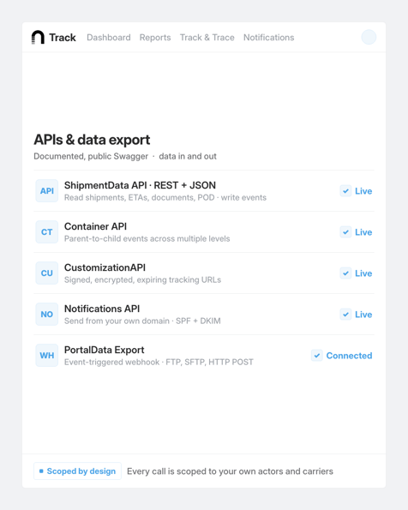Click Live label beside Notifications API
This screenshot has width=408, height=510.
tap(363, 315)
